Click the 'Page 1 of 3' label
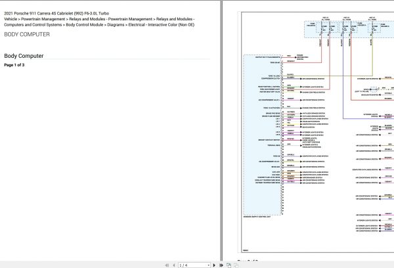394x268 pixels. tap(14, 65)
